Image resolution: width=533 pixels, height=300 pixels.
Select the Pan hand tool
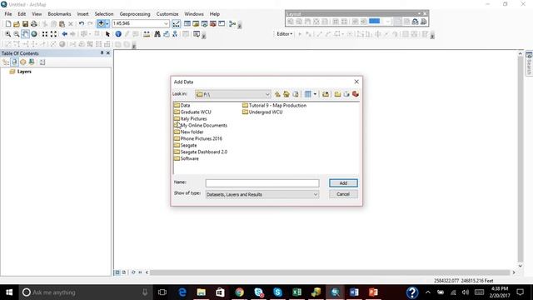point(25,34)
